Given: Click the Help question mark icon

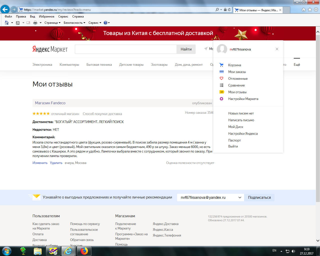Looking at the screenshot, I should coord(105,23).
